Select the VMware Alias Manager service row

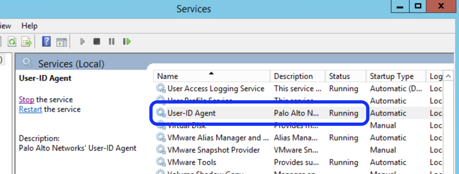point(298,138)
